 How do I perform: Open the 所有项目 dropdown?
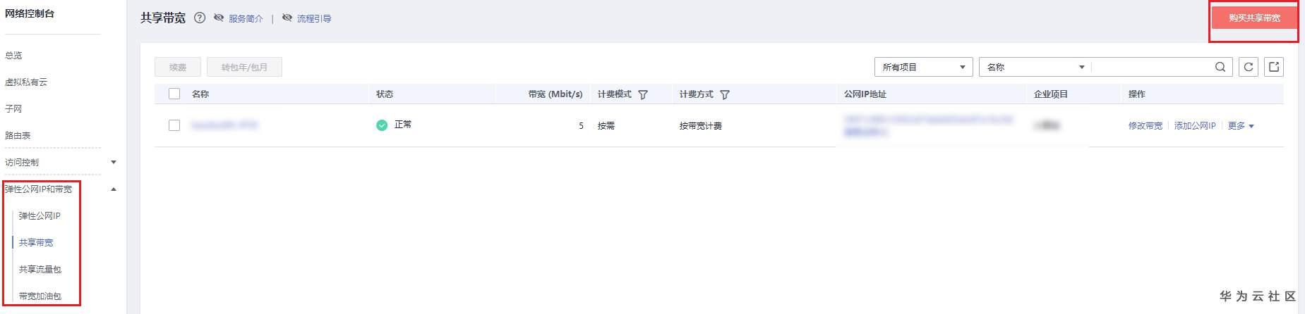click(x=923, y=67)
